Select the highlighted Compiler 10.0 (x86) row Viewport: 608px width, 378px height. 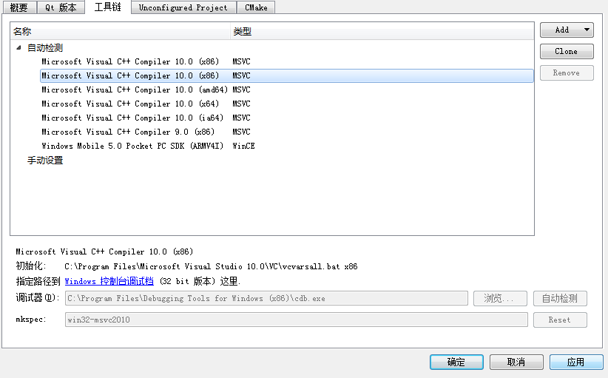(x=286, y=75)
